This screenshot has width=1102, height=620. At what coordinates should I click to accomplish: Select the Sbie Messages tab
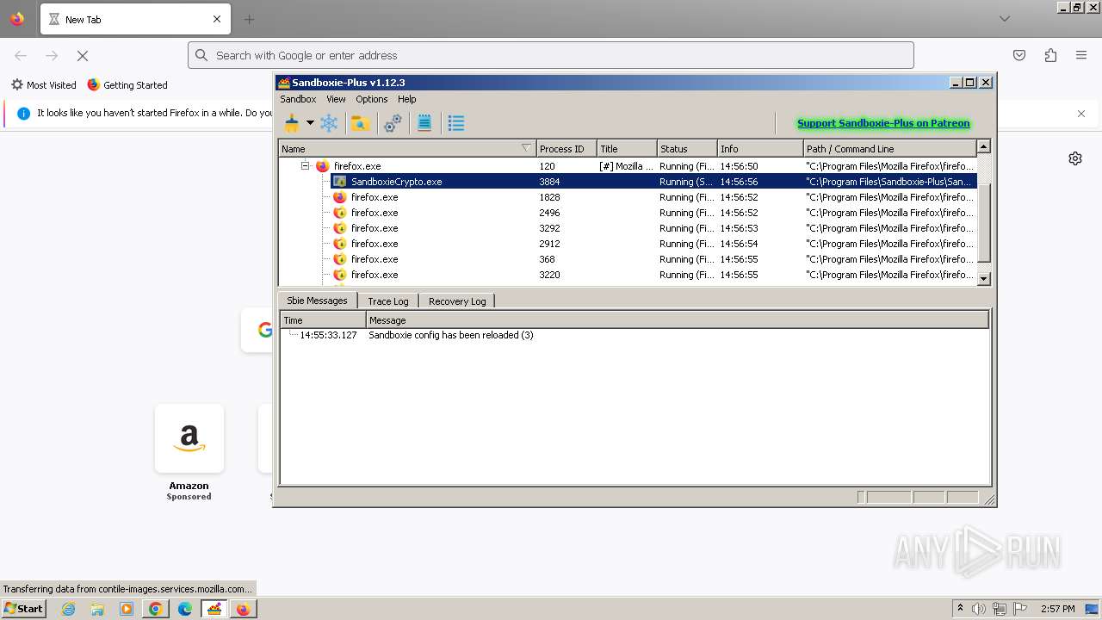317,300
